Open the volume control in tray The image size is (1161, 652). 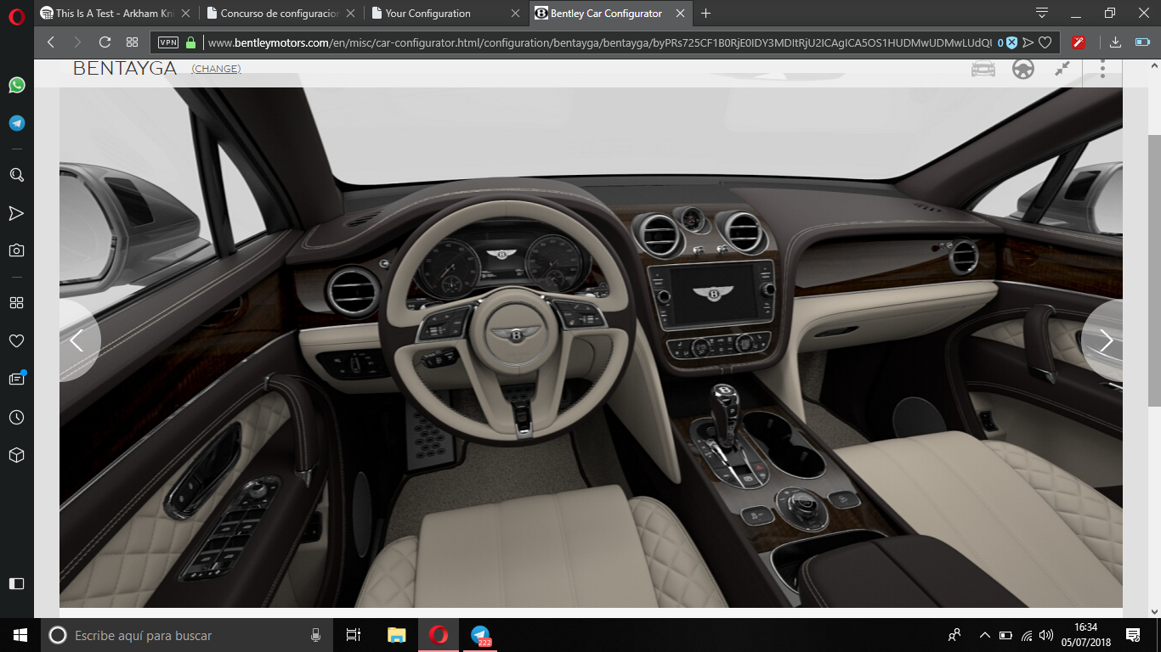1046,635
